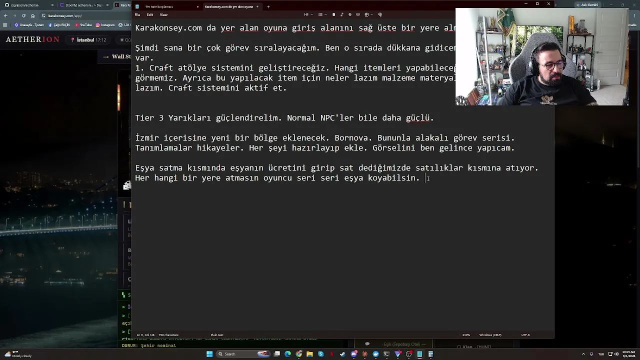Viewport: 640px width, 360px height.
Task: Add a new Notepad tab
Action: (268, 6)
